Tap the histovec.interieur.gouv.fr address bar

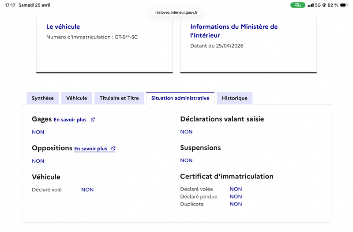(x=176, y=12)
